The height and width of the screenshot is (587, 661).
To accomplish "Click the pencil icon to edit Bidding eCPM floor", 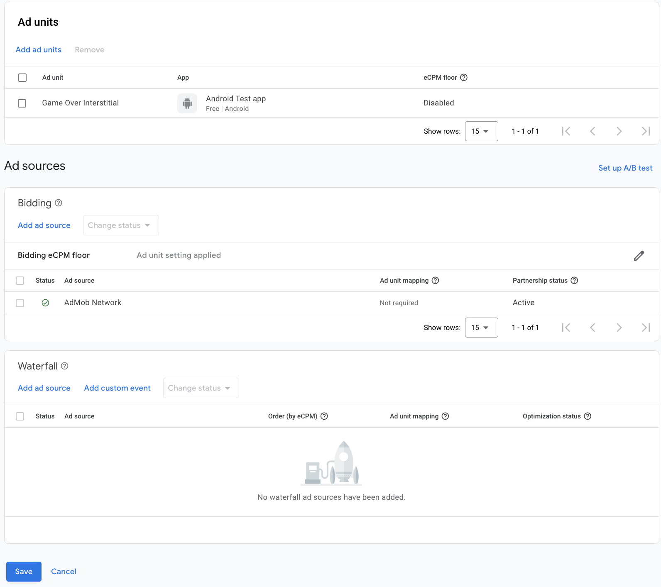I will [639, 256].
